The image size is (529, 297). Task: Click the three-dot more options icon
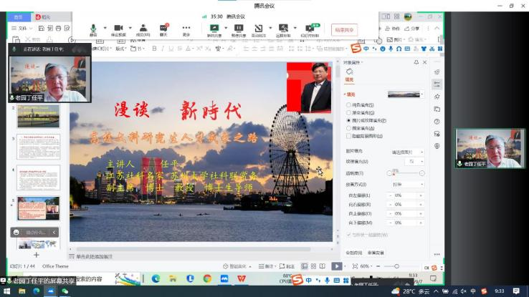pos(186,29)
